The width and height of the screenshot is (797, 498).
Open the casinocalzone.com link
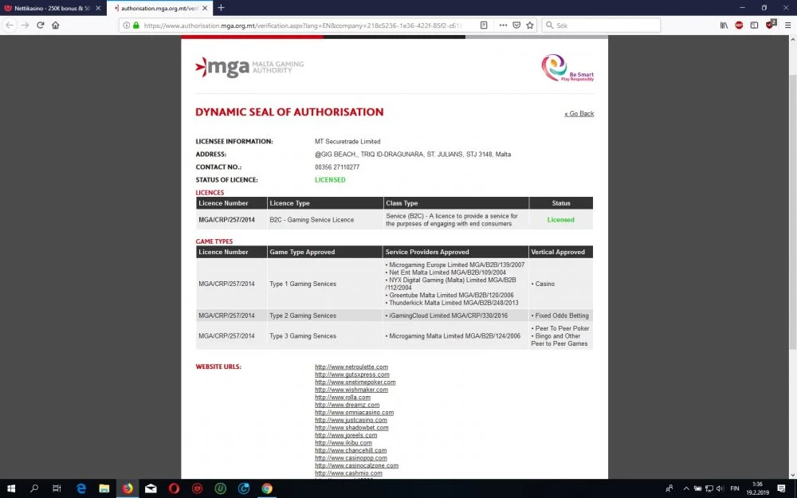[356, 465]
